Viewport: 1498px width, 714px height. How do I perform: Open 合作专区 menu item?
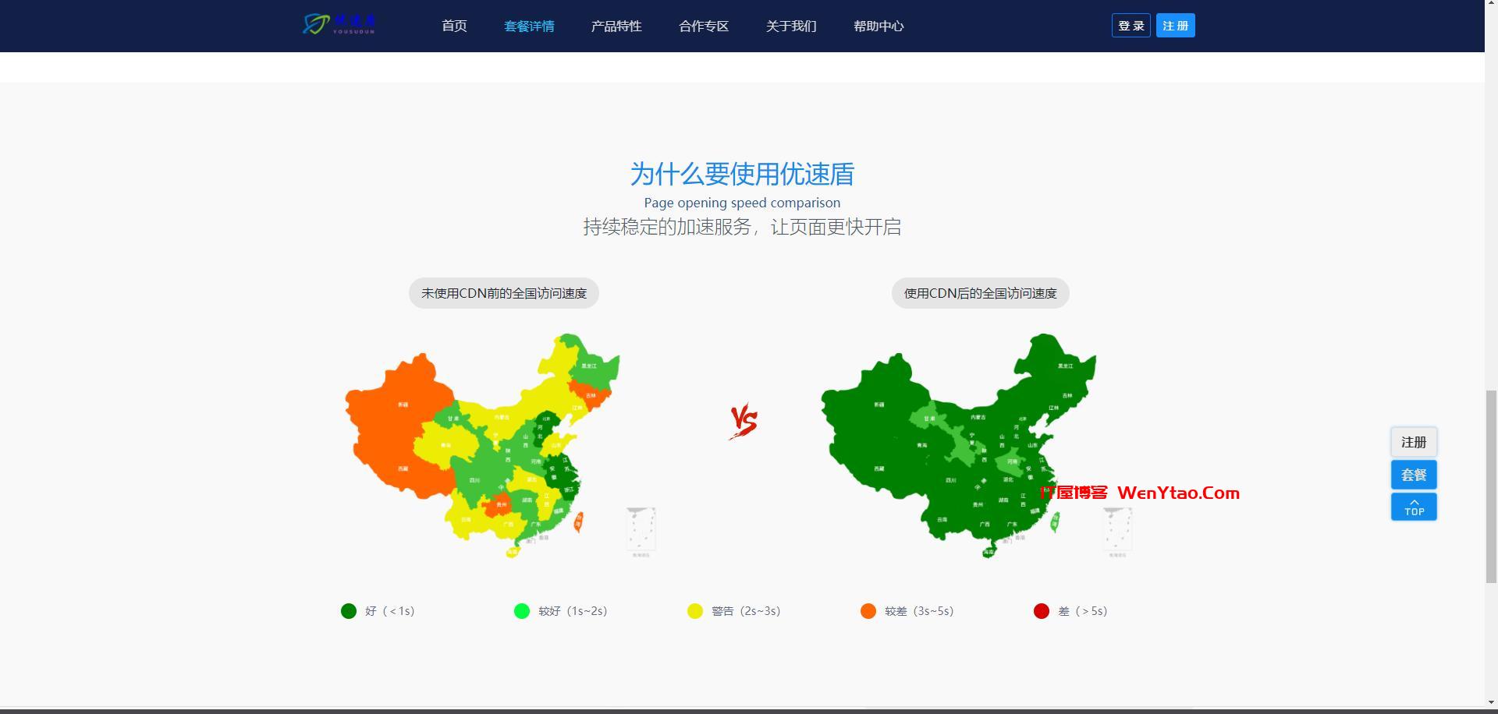click(704, 27)
